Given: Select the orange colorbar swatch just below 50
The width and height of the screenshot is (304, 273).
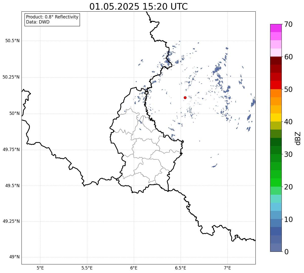Looking at the screenshot, I should [x=276, y=93].
